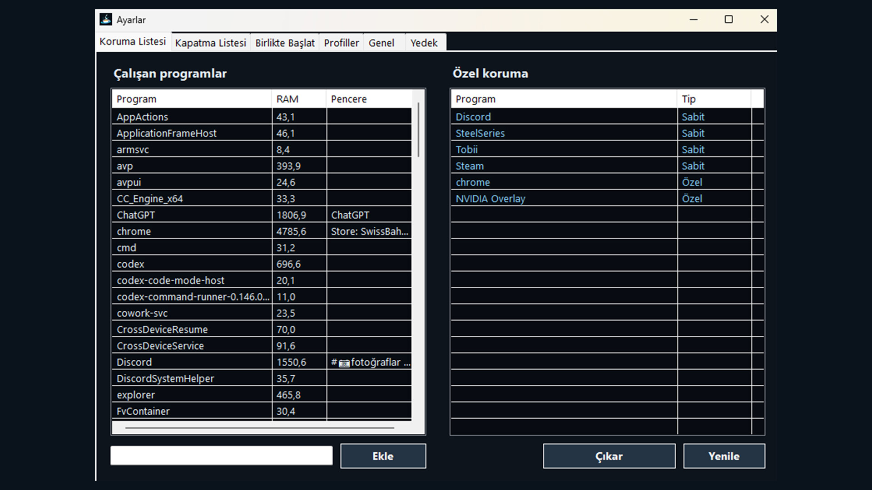This screenshot has height=490, width=872.
Task: Select chrome in running programs list
Action: [x=262, y=231]
